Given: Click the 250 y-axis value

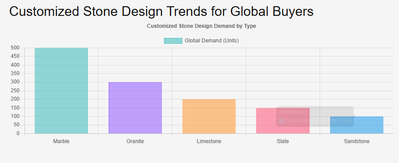Looking at the screenshot, I should pos(15,91).
